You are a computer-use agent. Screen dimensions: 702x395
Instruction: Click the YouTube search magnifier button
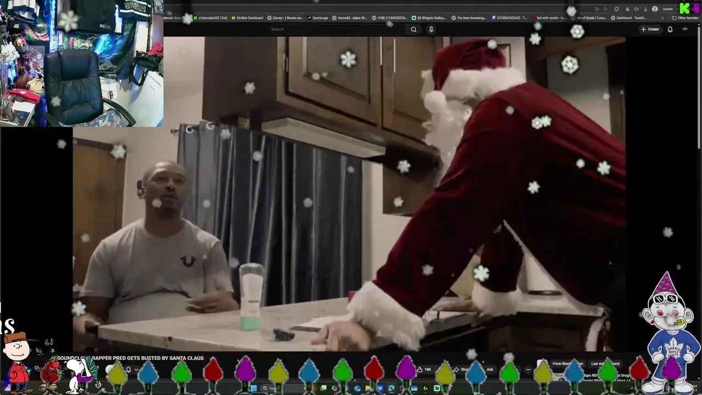[414, 30]
